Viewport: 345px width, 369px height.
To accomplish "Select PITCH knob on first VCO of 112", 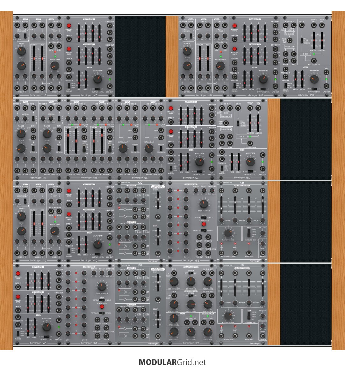I will coord(21,148).
